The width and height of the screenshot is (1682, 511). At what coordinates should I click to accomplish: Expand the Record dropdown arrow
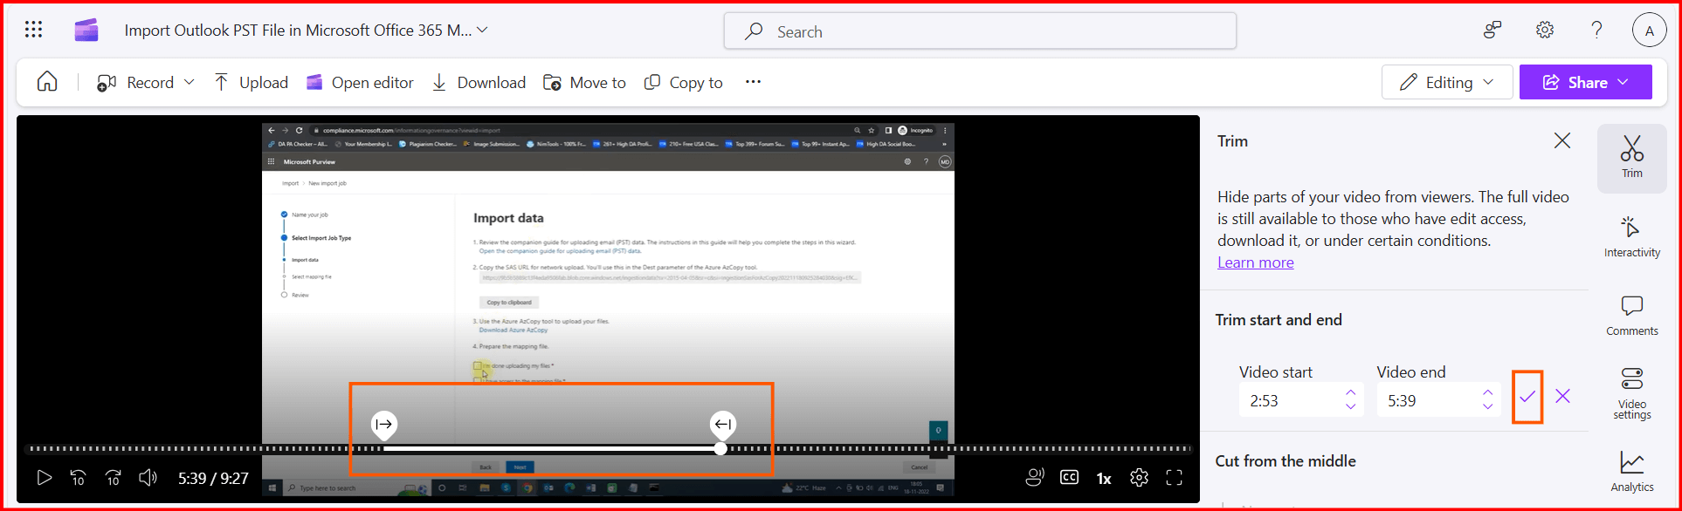click(x=189, y=83)
